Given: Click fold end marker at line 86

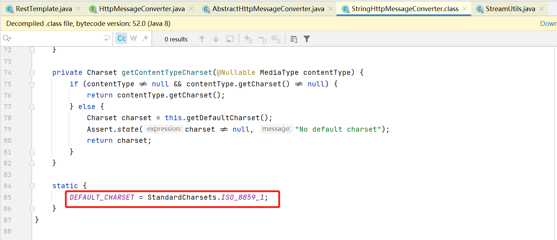Looking at the screenshot, I should [x=32, y=209].
